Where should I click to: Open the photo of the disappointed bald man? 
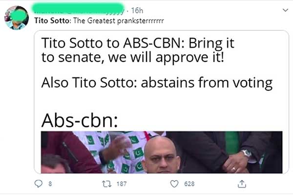162,152
